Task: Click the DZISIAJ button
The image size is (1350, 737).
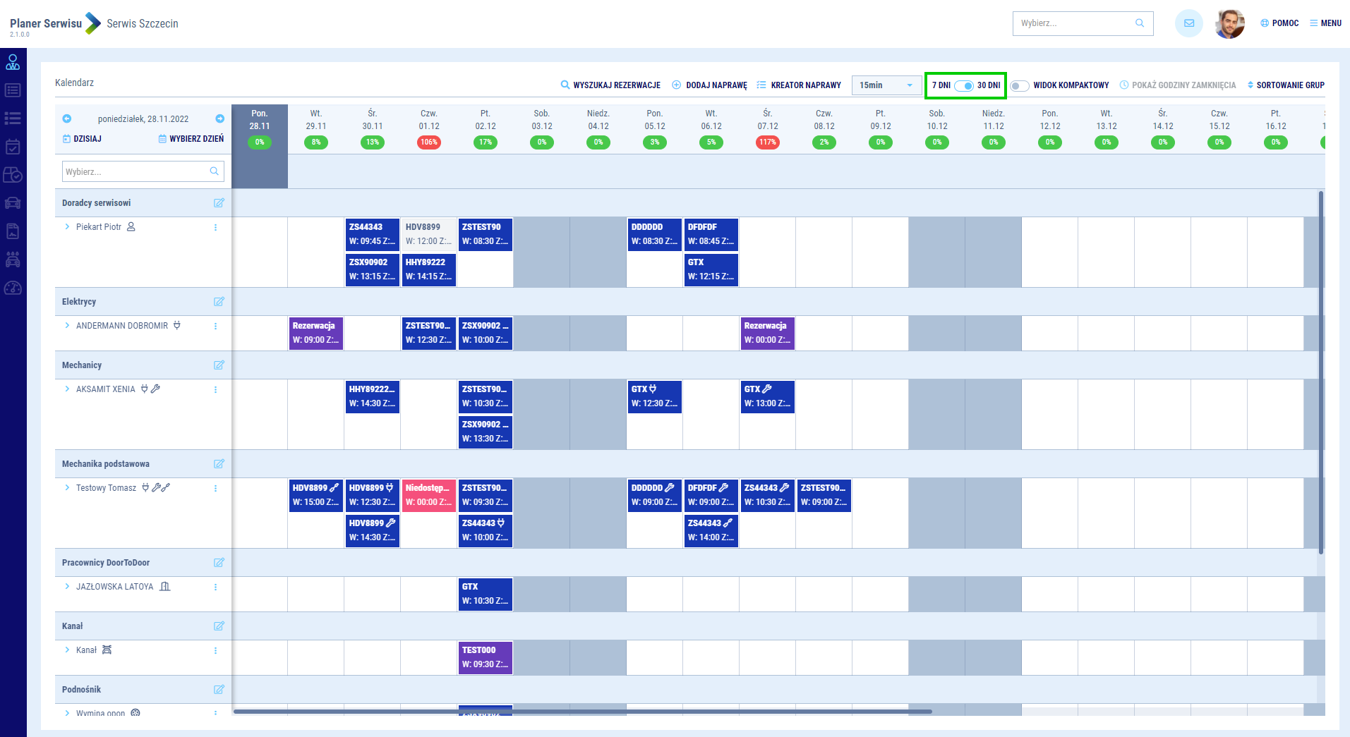Action: point(82,139)
